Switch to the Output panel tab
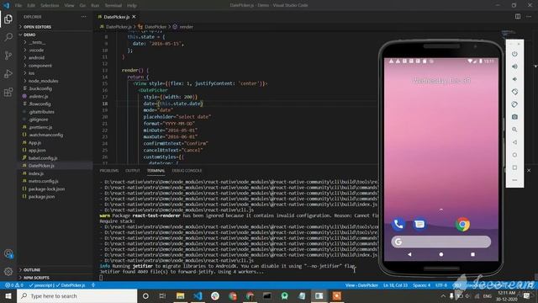538x303 pixels. pyautogui.click(x=133, y=171)
